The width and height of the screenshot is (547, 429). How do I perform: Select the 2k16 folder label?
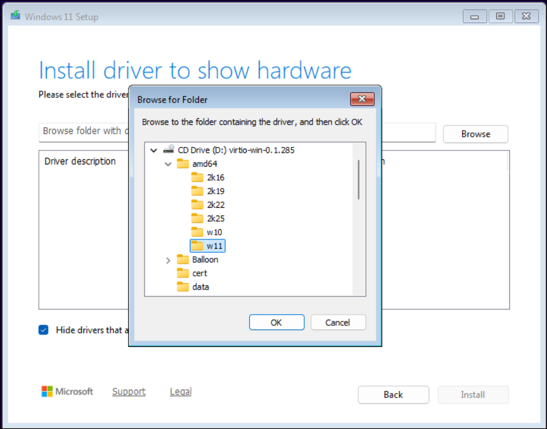click(216, 177)
